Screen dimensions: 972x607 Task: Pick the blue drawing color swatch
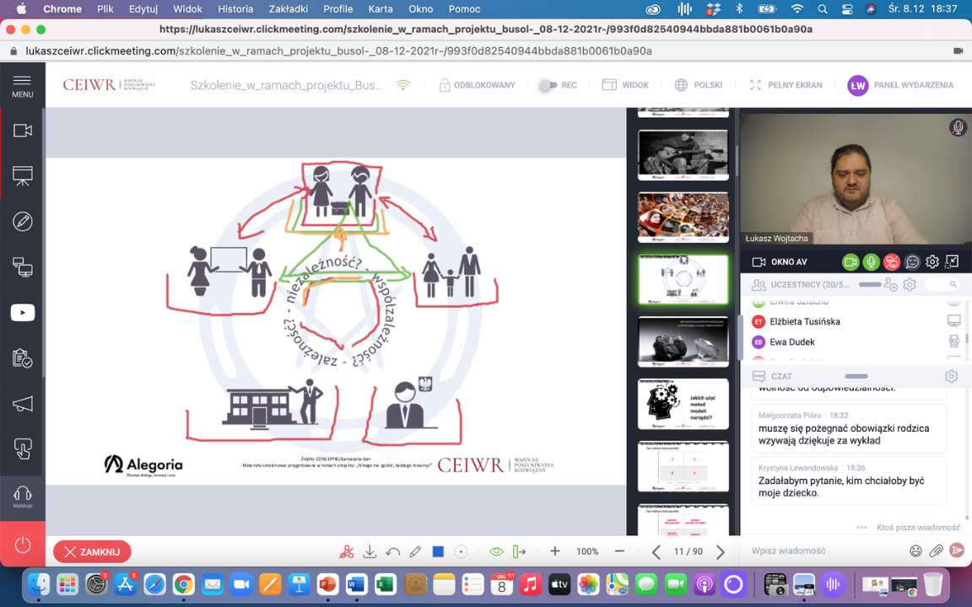click(438, 552)
